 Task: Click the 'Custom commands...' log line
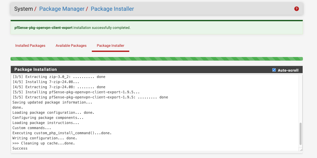point(32,128)
